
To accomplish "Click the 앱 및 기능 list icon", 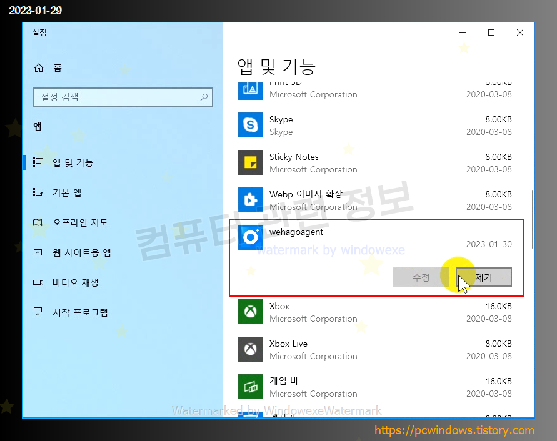I will pos(38,162).
